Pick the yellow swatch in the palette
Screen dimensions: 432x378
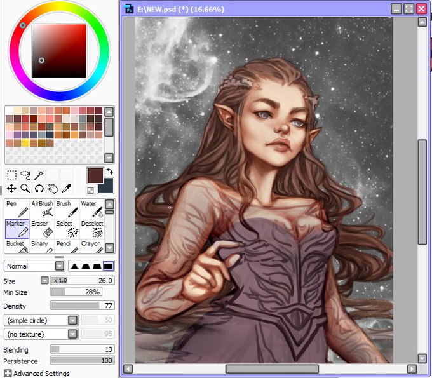25,143
